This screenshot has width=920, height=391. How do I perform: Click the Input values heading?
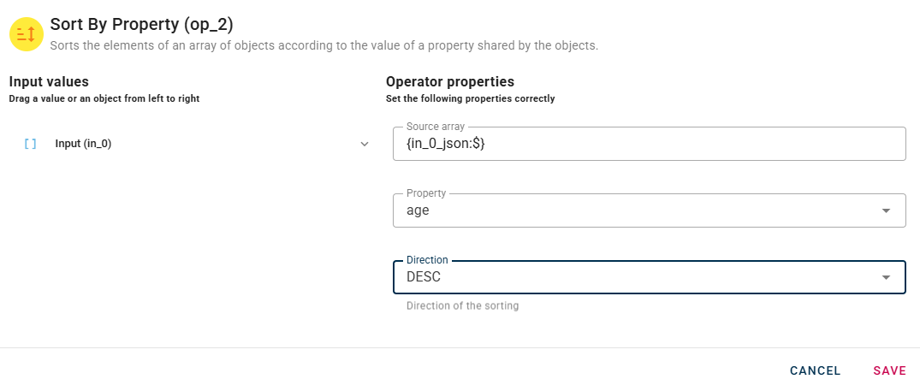49,82
